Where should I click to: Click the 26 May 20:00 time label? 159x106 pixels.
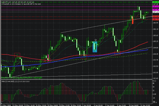(x=41, y=105)
